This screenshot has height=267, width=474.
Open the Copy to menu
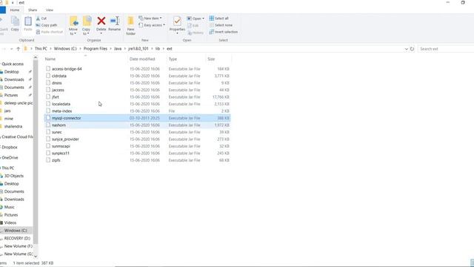[x=87, y=25]
